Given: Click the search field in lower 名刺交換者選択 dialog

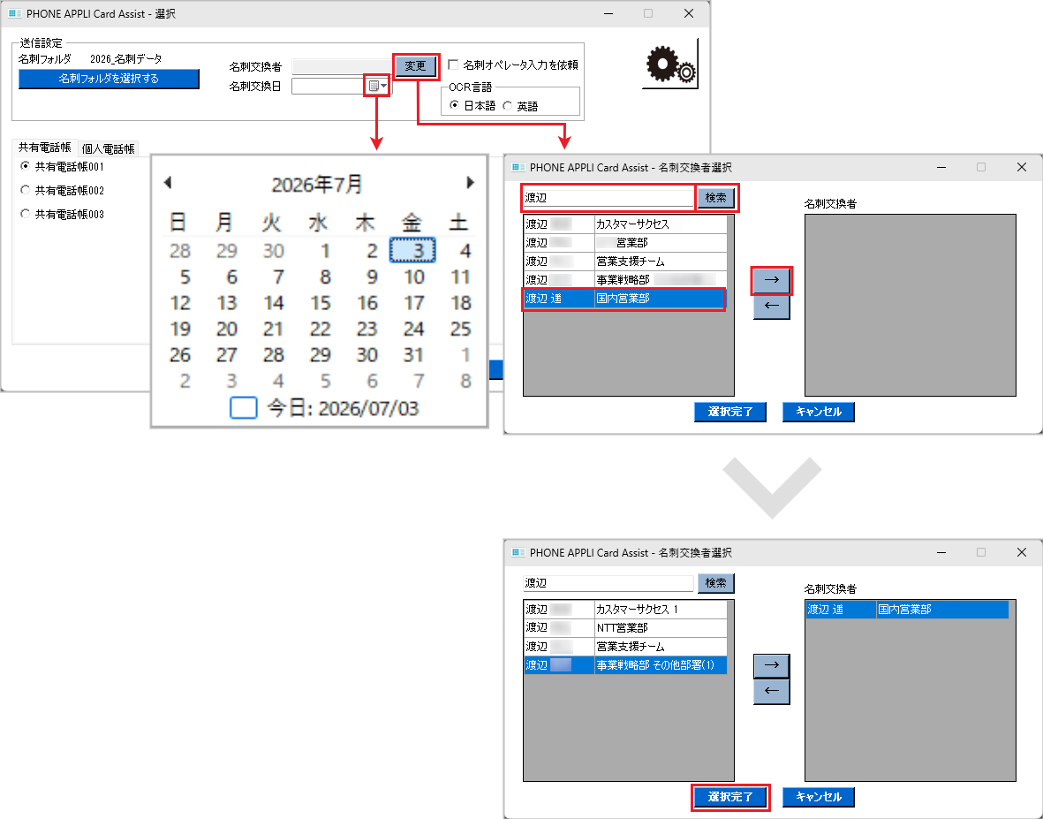Looking at the screenshot, I should (x=608, y=583).
